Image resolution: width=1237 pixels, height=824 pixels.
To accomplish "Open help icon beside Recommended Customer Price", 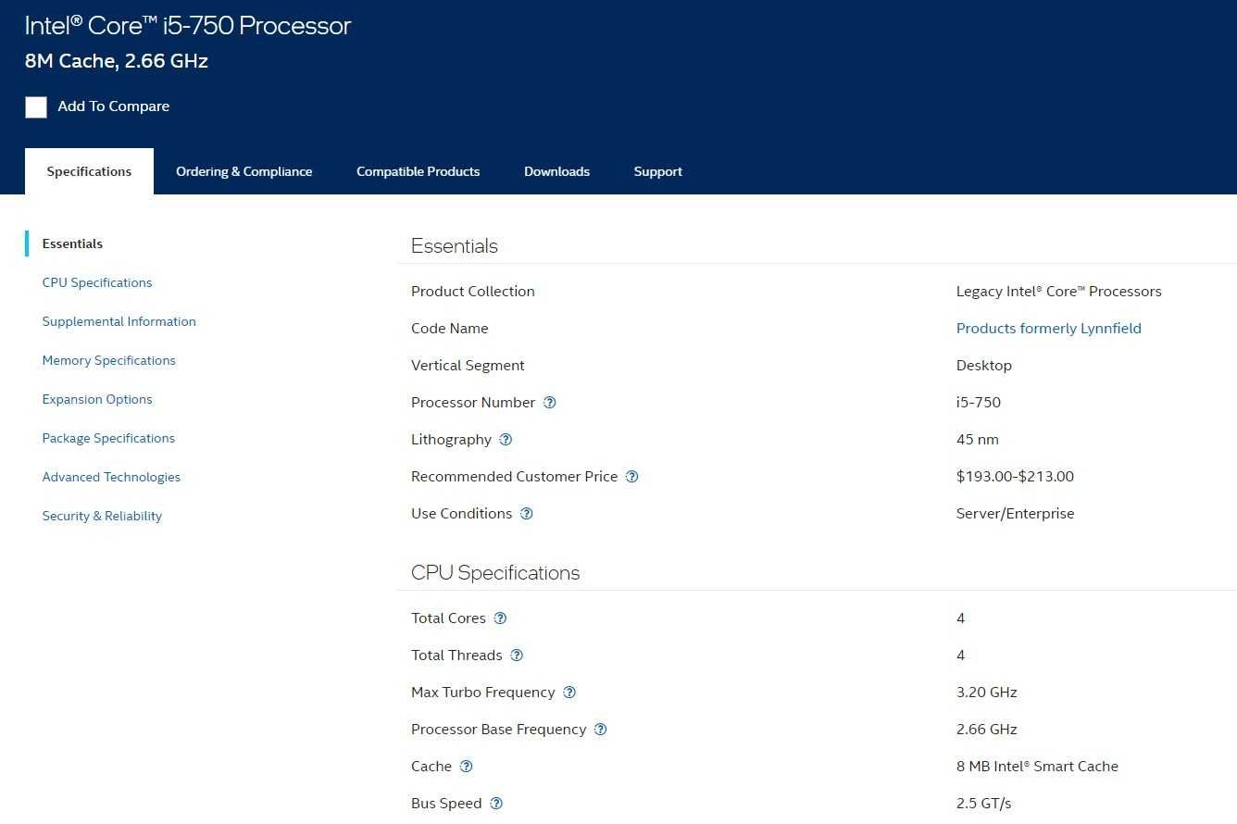I will pyautogui.click(x=631, y=477).
